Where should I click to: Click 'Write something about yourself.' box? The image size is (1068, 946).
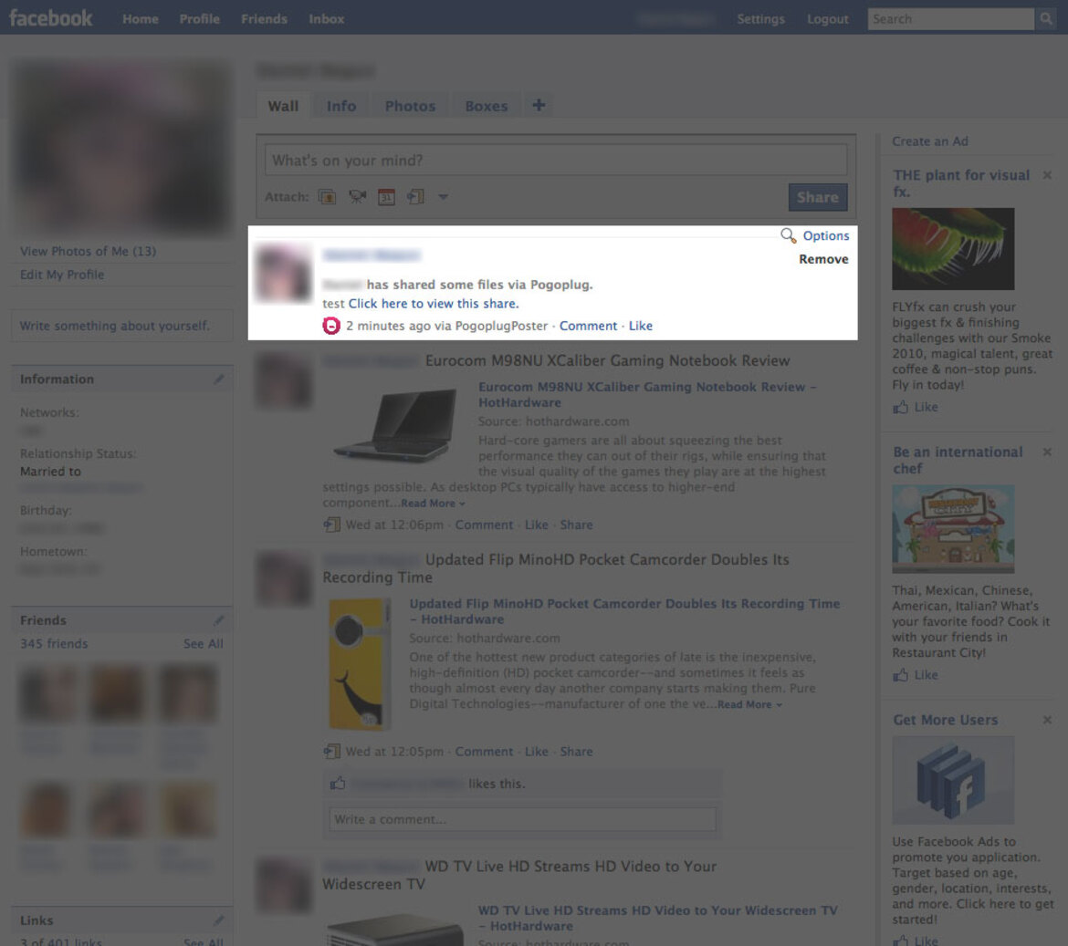click(122, 326)
